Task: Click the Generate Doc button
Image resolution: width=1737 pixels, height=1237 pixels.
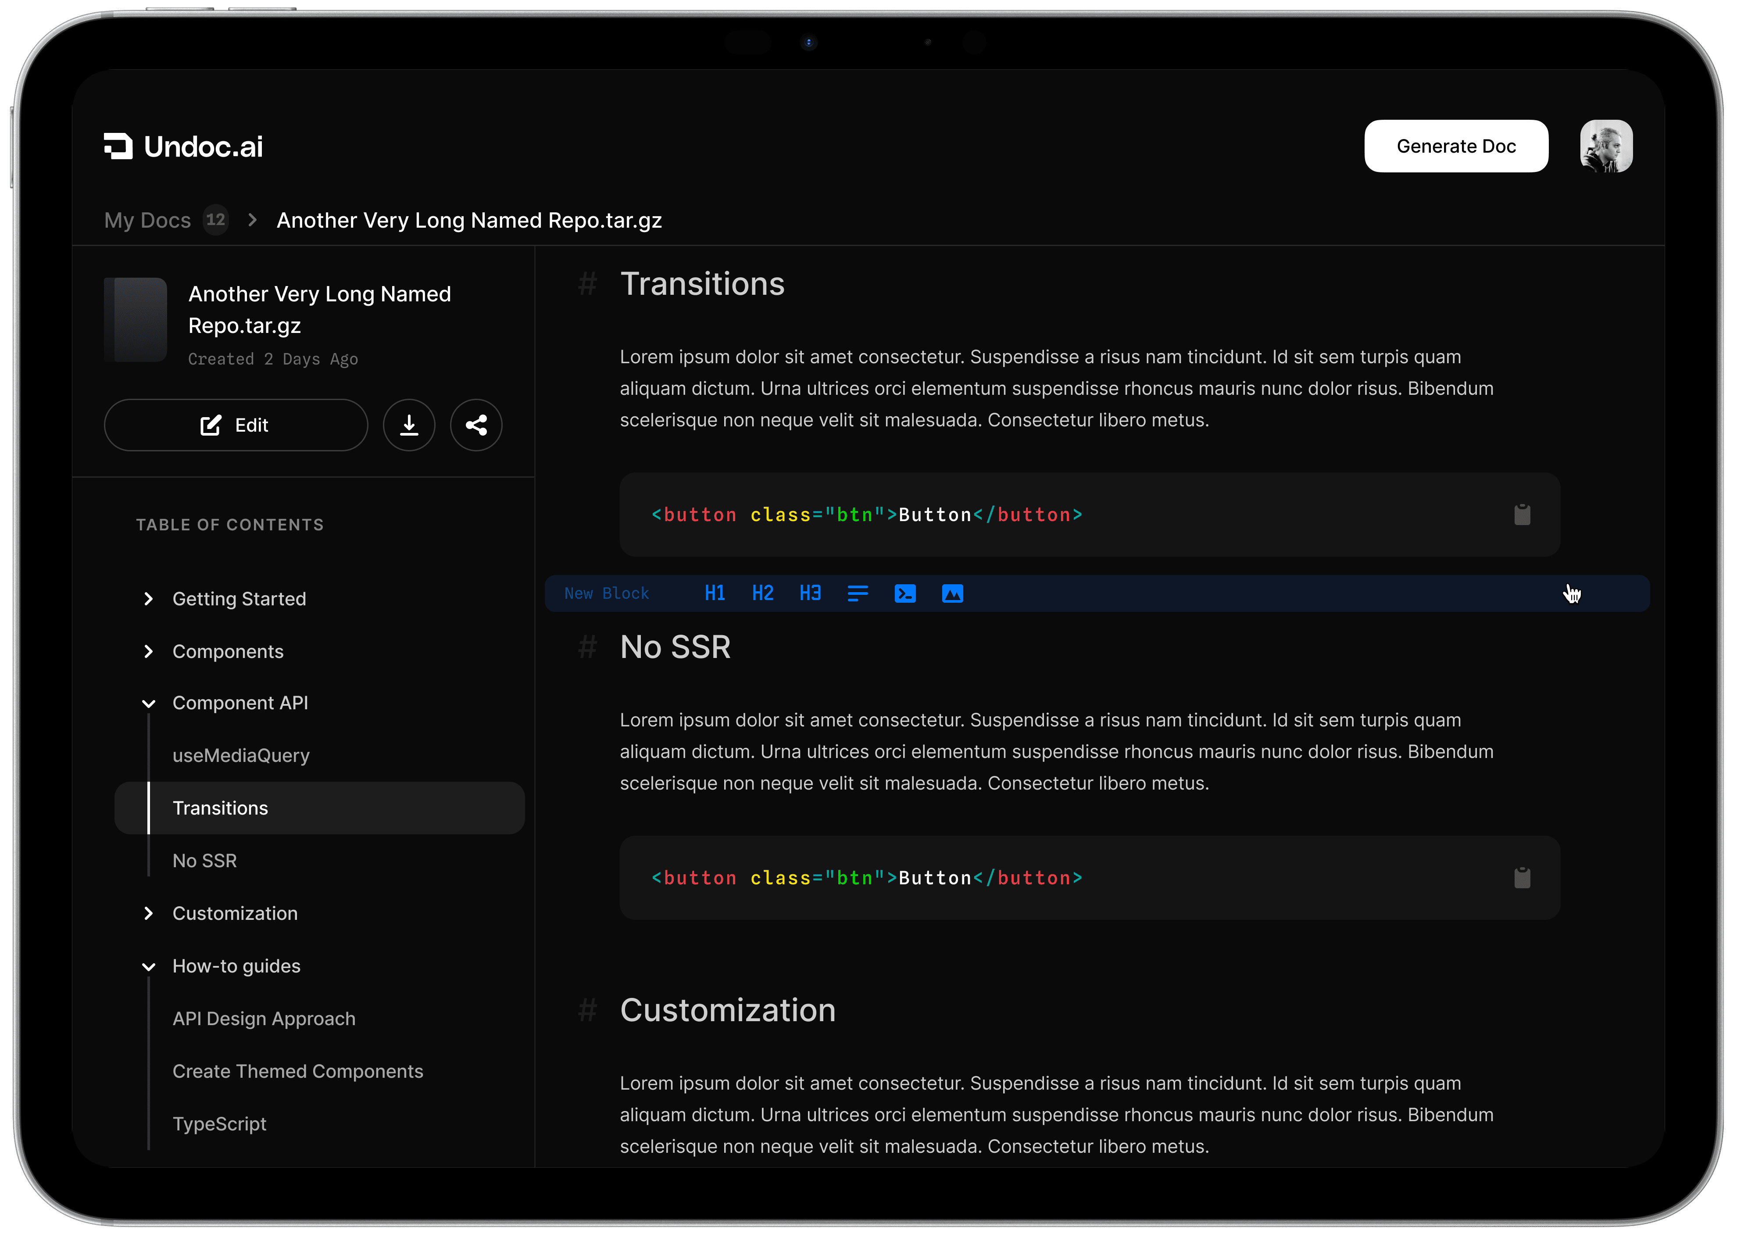Action: (1455, 146)
